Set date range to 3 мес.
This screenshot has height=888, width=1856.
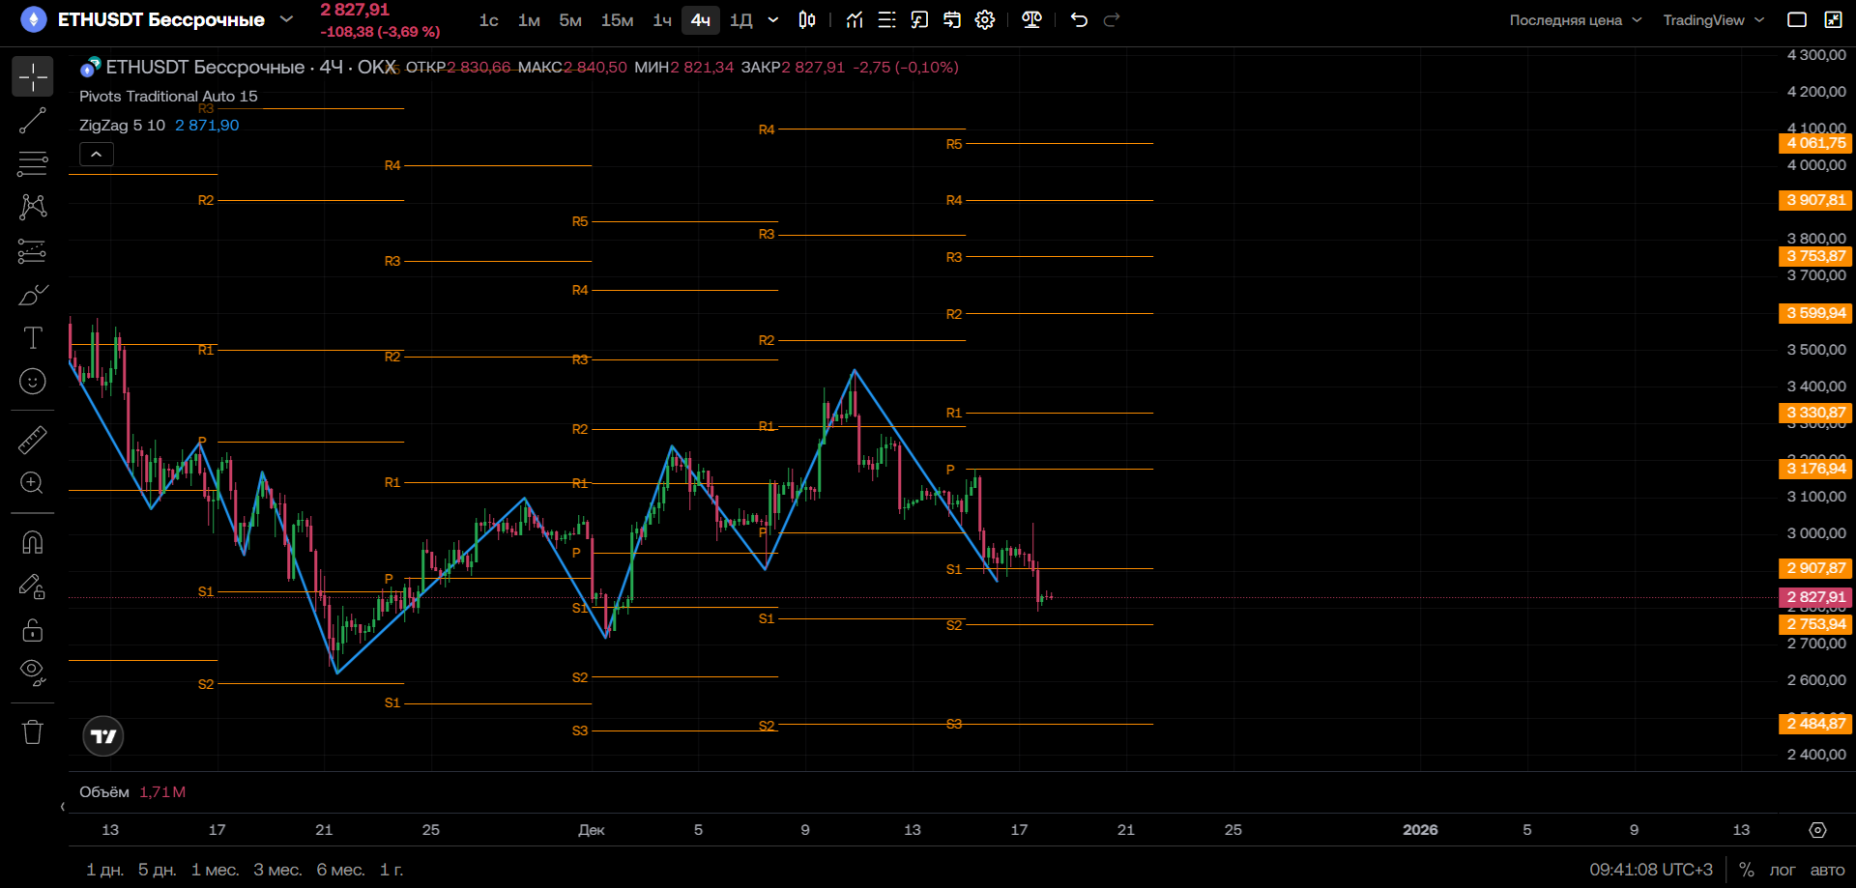point(277,870)
